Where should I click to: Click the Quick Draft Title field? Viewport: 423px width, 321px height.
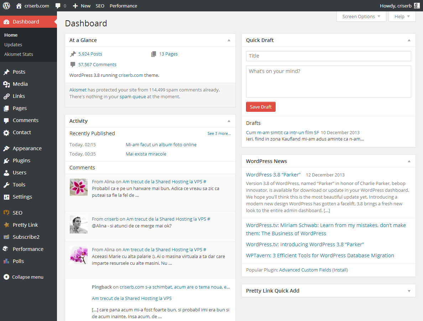pos(328,56)
